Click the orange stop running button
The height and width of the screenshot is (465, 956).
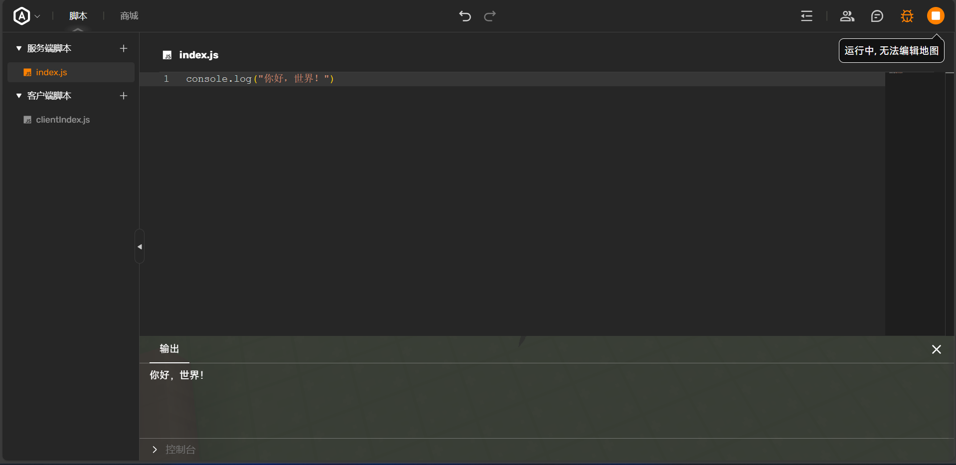coord(936,16)
